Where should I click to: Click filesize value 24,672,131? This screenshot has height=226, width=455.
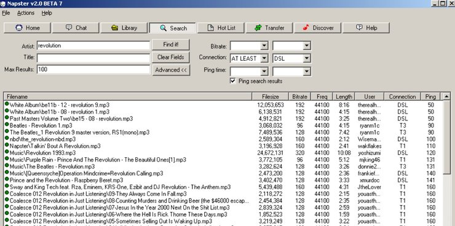[x=271, y=153]
